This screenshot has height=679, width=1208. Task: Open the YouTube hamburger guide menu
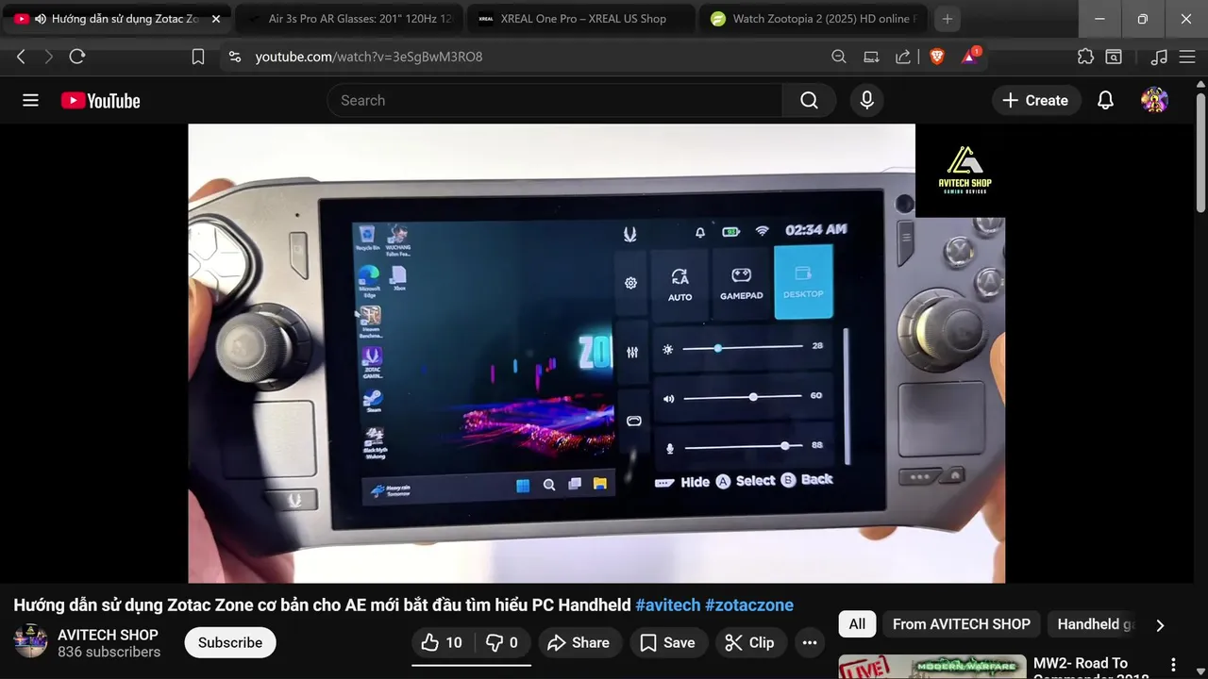(x=30, y=100)
